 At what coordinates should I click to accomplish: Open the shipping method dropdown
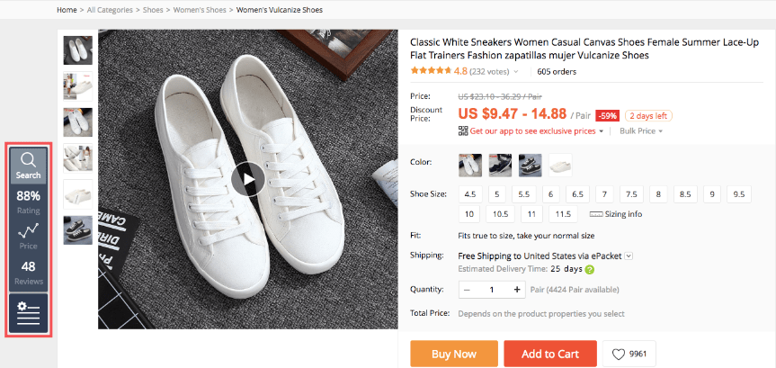coord(629,256)
